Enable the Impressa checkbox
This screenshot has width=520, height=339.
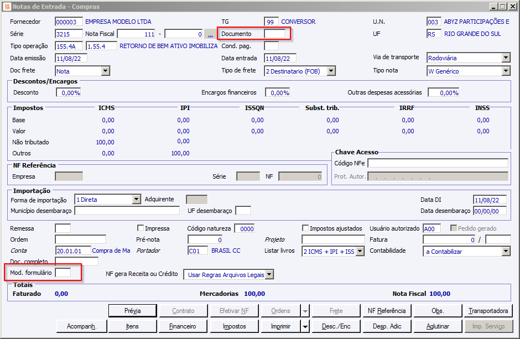click(x=141, y=228)
